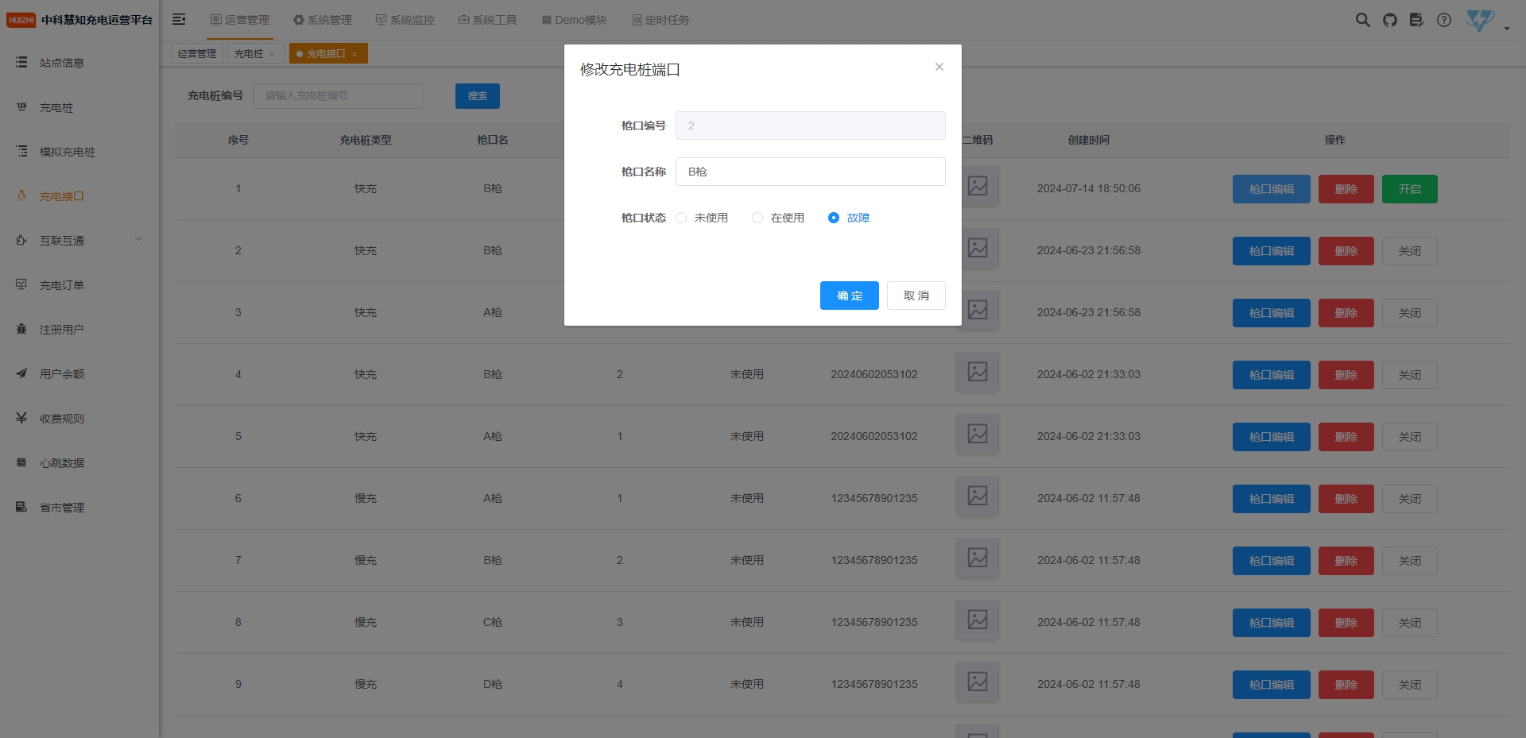Viewport: 1526px width, 738px height.
Task: Switch to 系统管理 top menu
Action: [x=323, y=20]
